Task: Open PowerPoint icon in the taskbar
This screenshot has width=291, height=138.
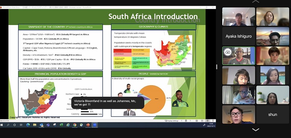Action: point(88,125)
